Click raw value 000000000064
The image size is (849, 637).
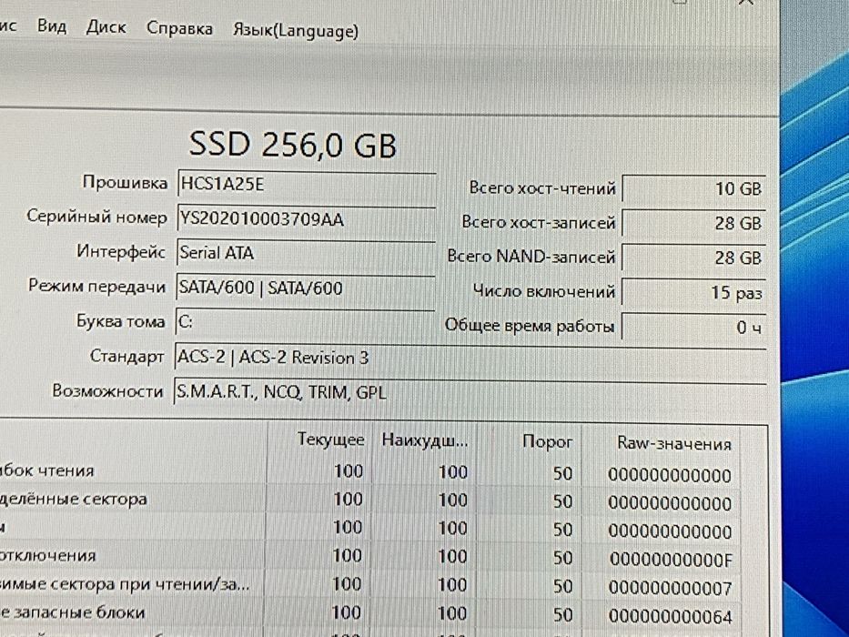tap(670, 616)
